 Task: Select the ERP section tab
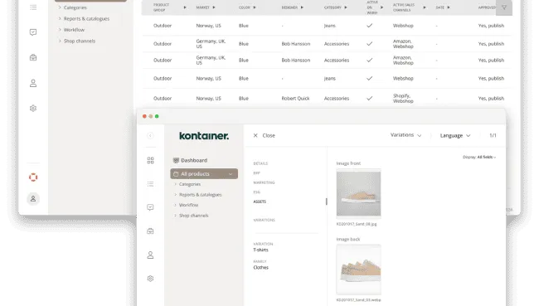coord(257,173)
